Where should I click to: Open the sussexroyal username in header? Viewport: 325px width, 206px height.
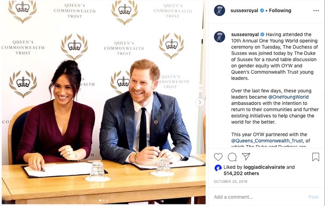click(x=244, y=11)
